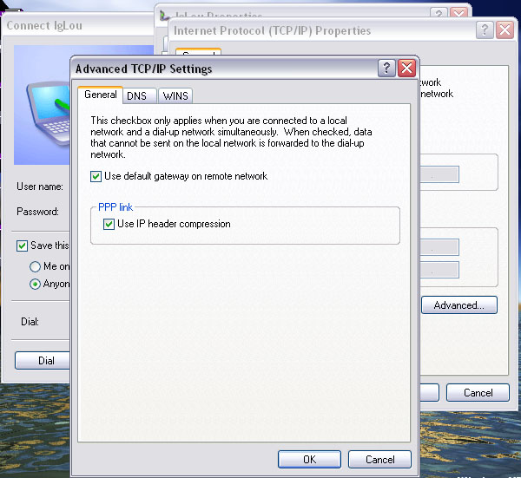Uncheck Use IP header compression
The image size is (521, 478).
pos(109,224)
